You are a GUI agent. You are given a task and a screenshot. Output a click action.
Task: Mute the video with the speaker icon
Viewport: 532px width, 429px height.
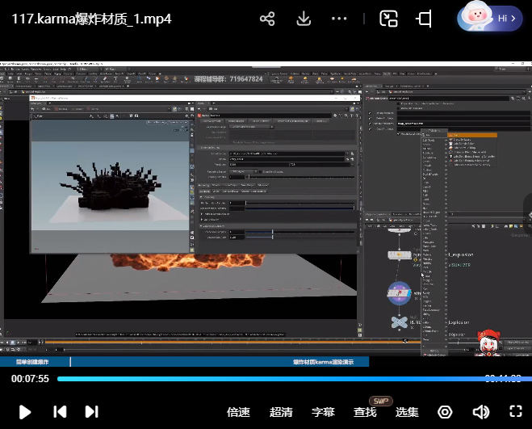coord(480,412)
